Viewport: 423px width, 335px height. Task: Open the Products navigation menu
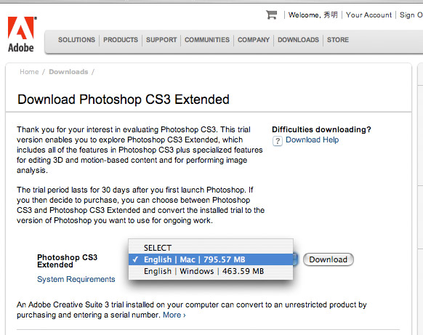tap(121, 40)
